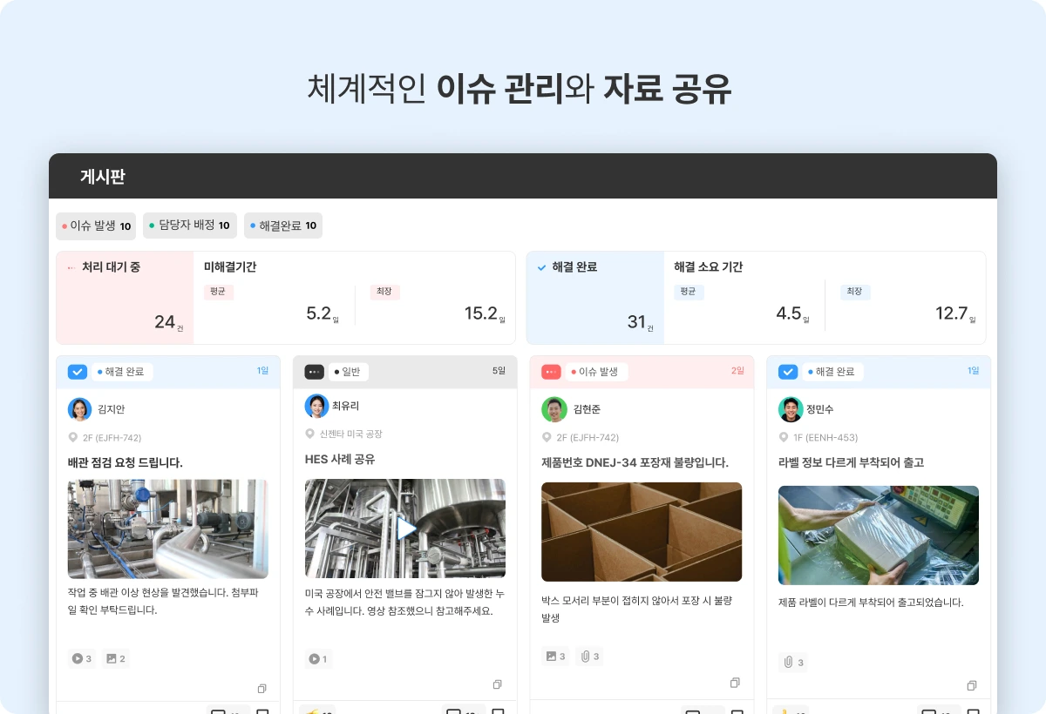Toggle the blue check icon on 김지안's card
Viewport: 1046px width, 714px height.
pos(78,372)
